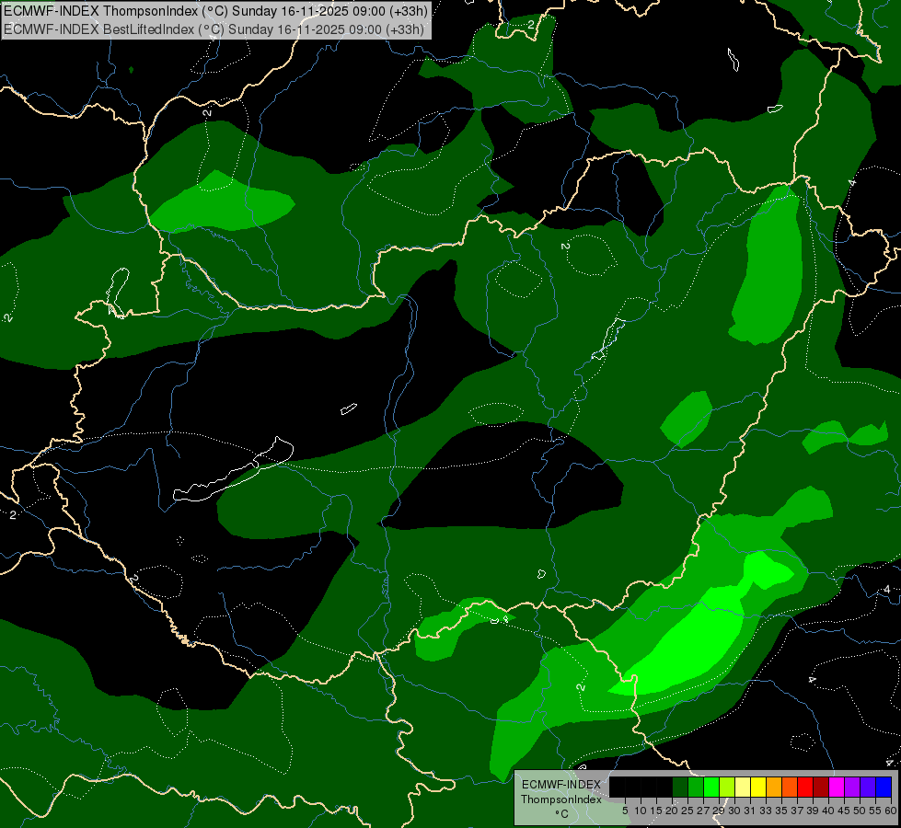Click legend tick value 20
This screenshot has width=901, height=828.
coord(672,811)
